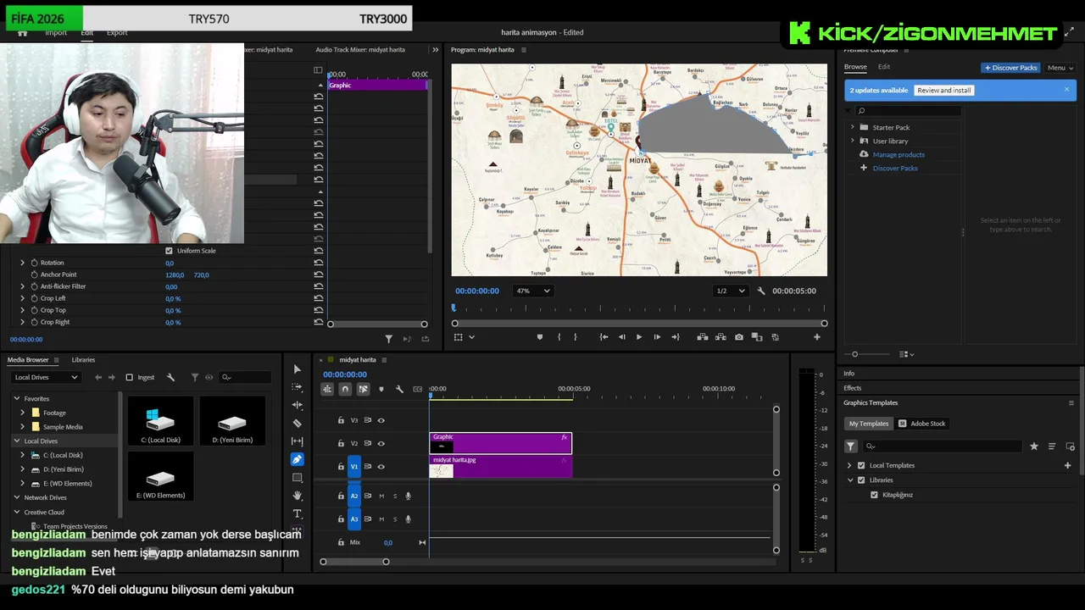1085x610 pixels.
Task: Go to In point in Program monitor
Action: (x=604, y=337)
